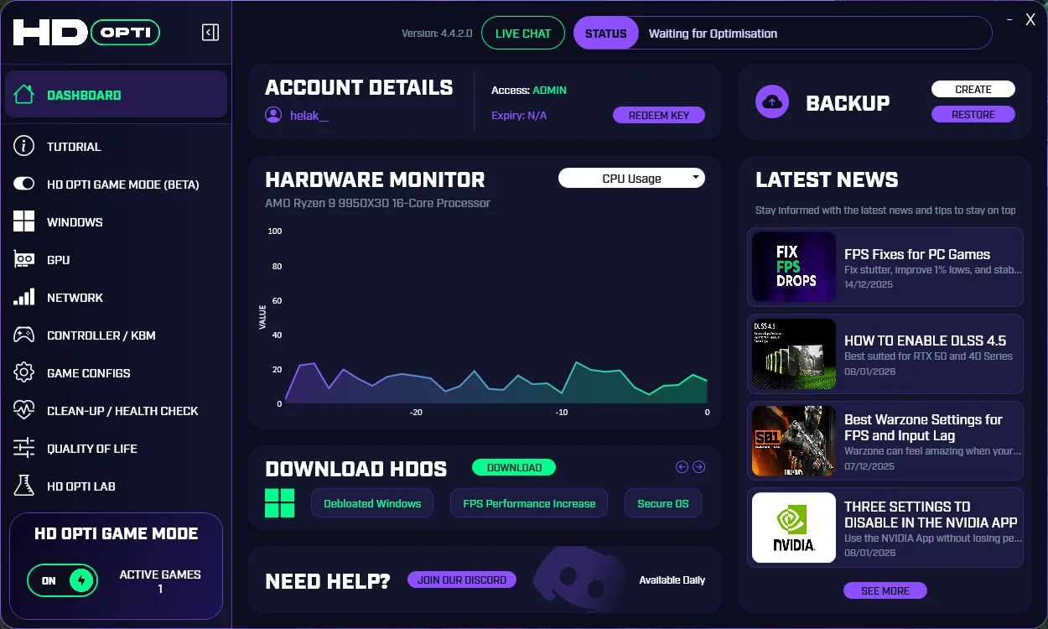Select the Controller / KBM gamepad icon

tap(23, 335)
